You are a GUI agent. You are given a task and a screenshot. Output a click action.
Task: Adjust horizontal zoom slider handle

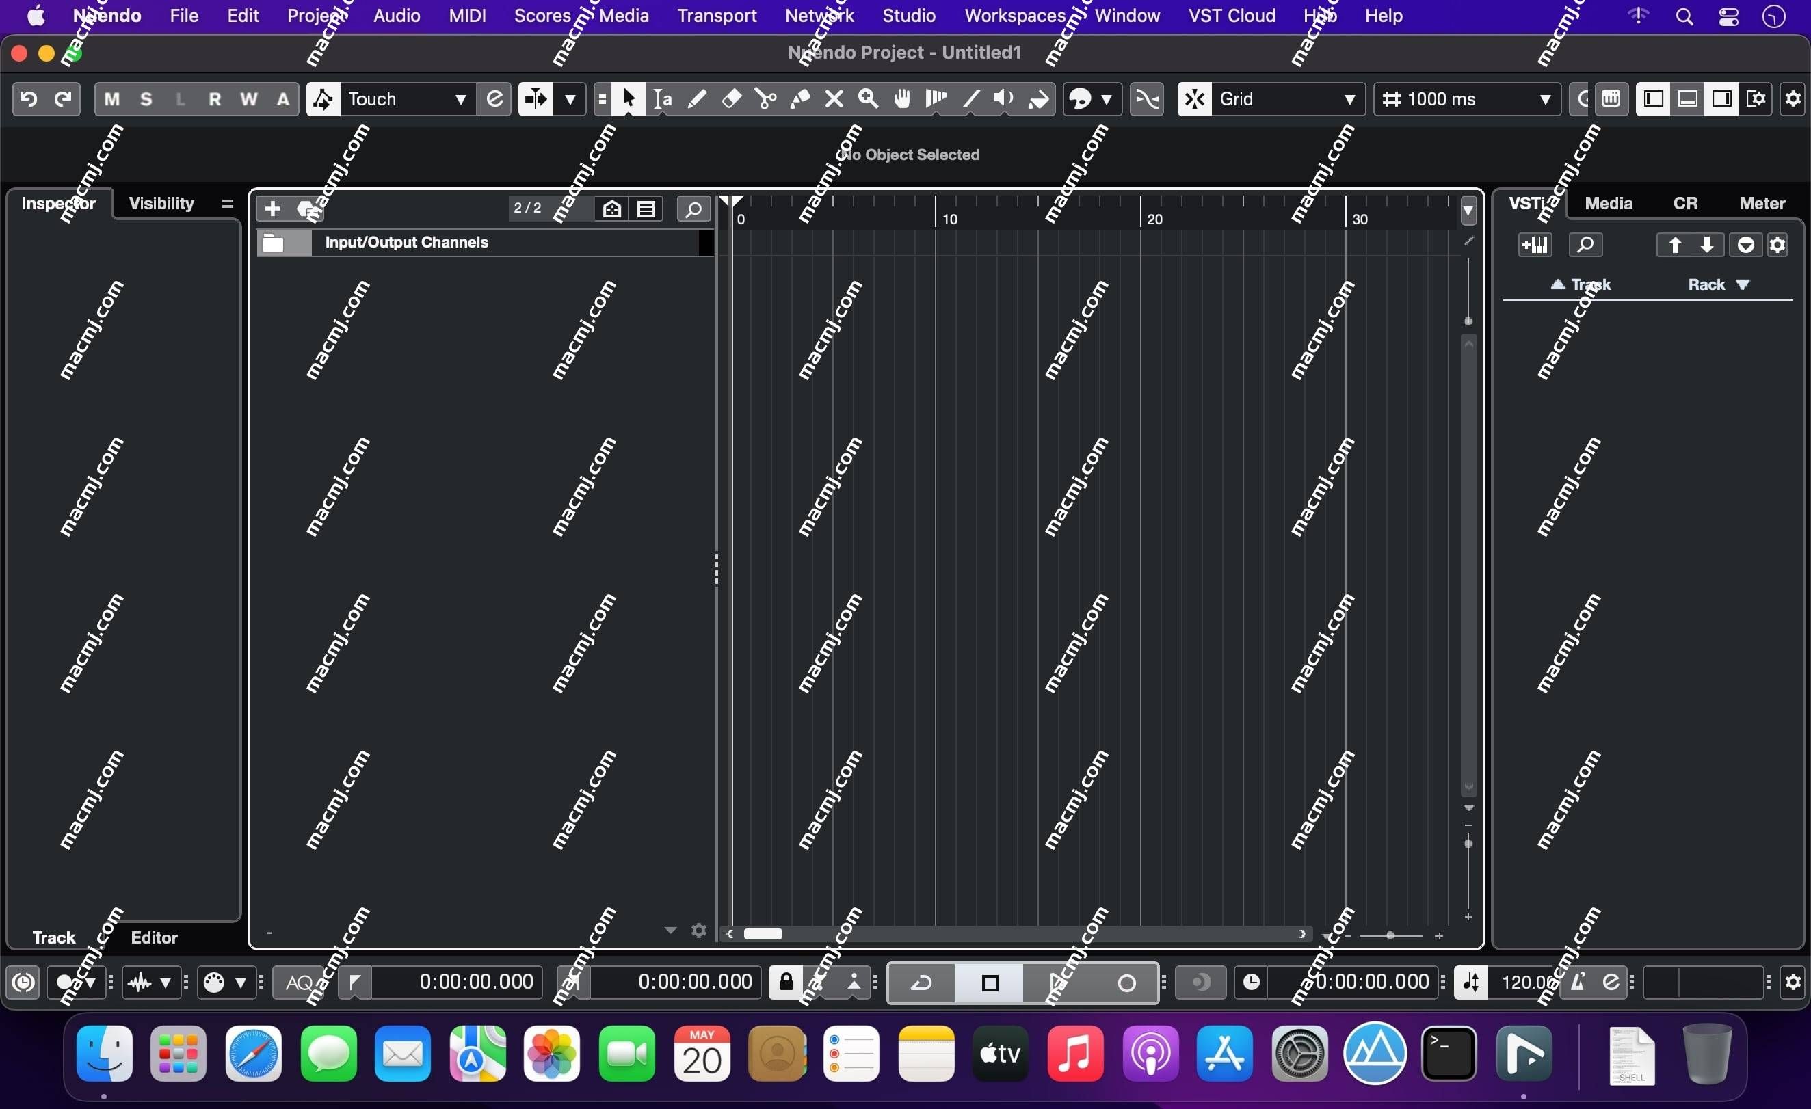[1390, 935]
